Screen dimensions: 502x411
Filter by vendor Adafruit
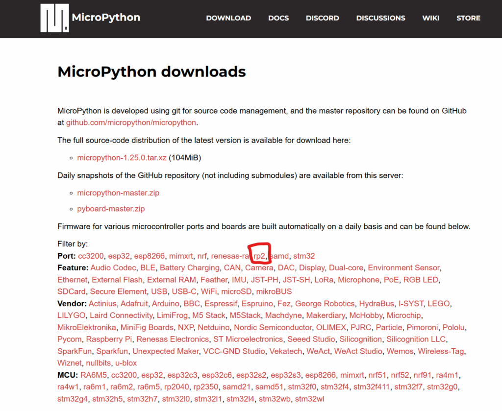tap(134, 304)
